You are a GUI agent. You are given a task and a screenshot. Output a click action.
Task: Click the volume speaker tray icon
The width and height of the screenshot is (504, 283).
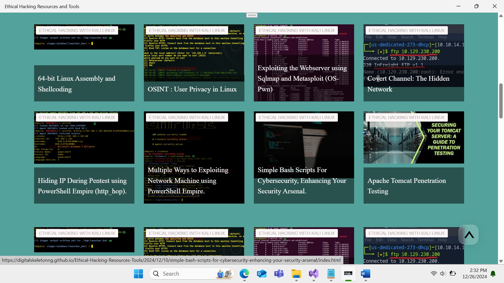443,274
